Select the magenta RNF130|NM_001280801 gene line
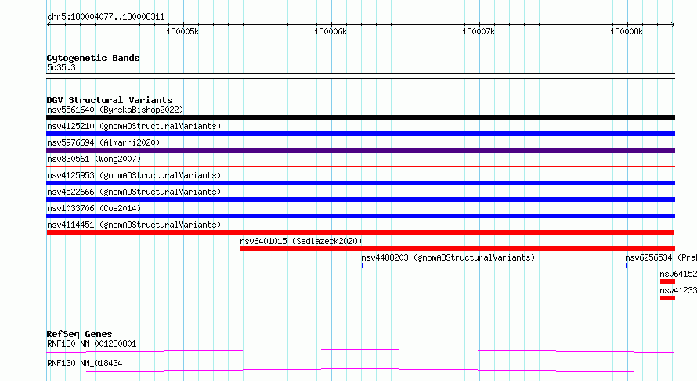This screenshot has width=697, height=381. [360, 350]
